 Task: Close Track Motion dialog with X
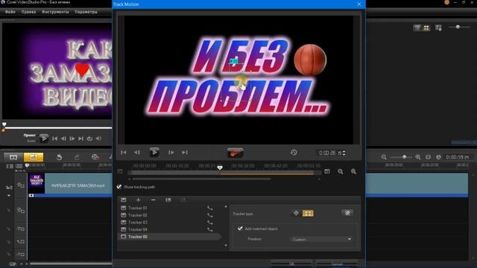pos(359,4)
